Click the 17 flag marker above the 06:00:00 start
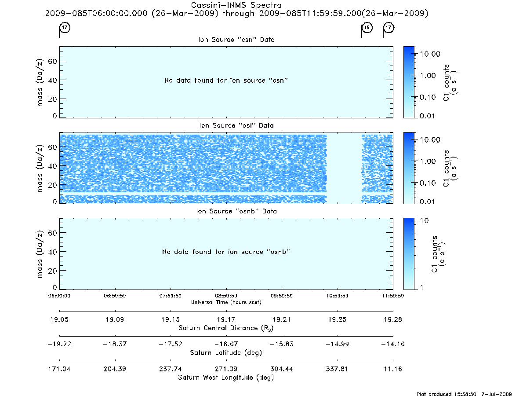The image size is (512, 396). (65, 28)
